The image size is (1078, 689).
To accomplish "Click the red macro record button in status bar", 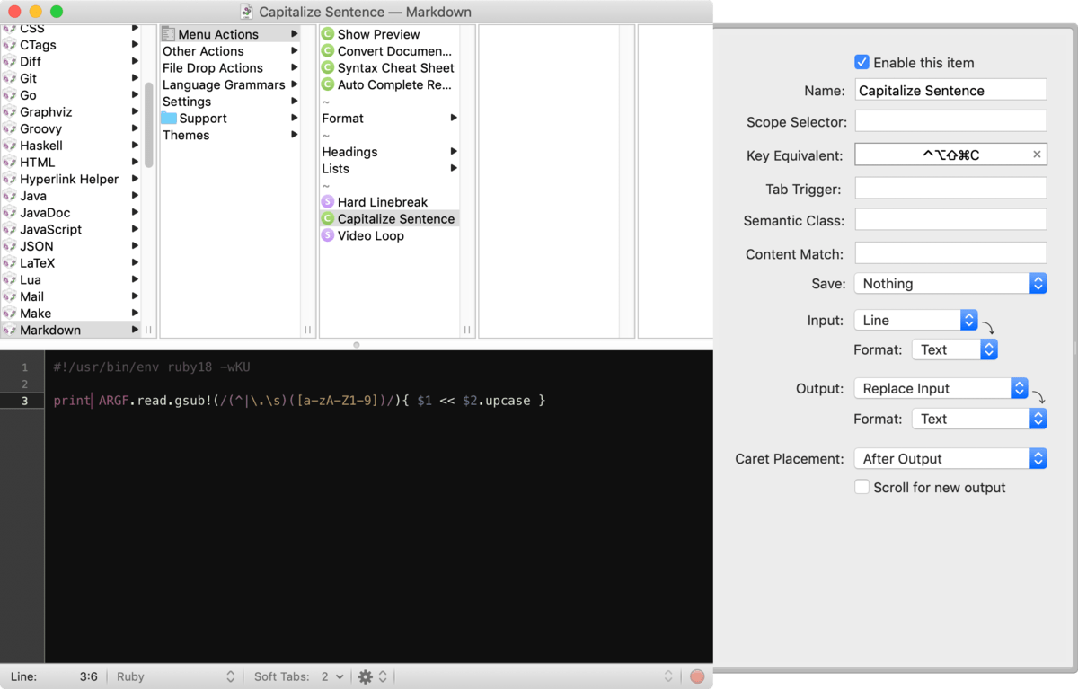I will pos(697,676).
